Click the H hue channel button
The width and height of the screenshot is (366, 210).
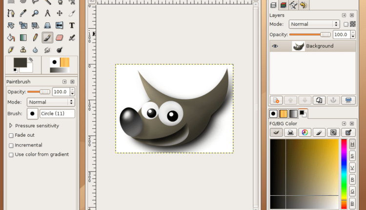(x=352, y=144)
